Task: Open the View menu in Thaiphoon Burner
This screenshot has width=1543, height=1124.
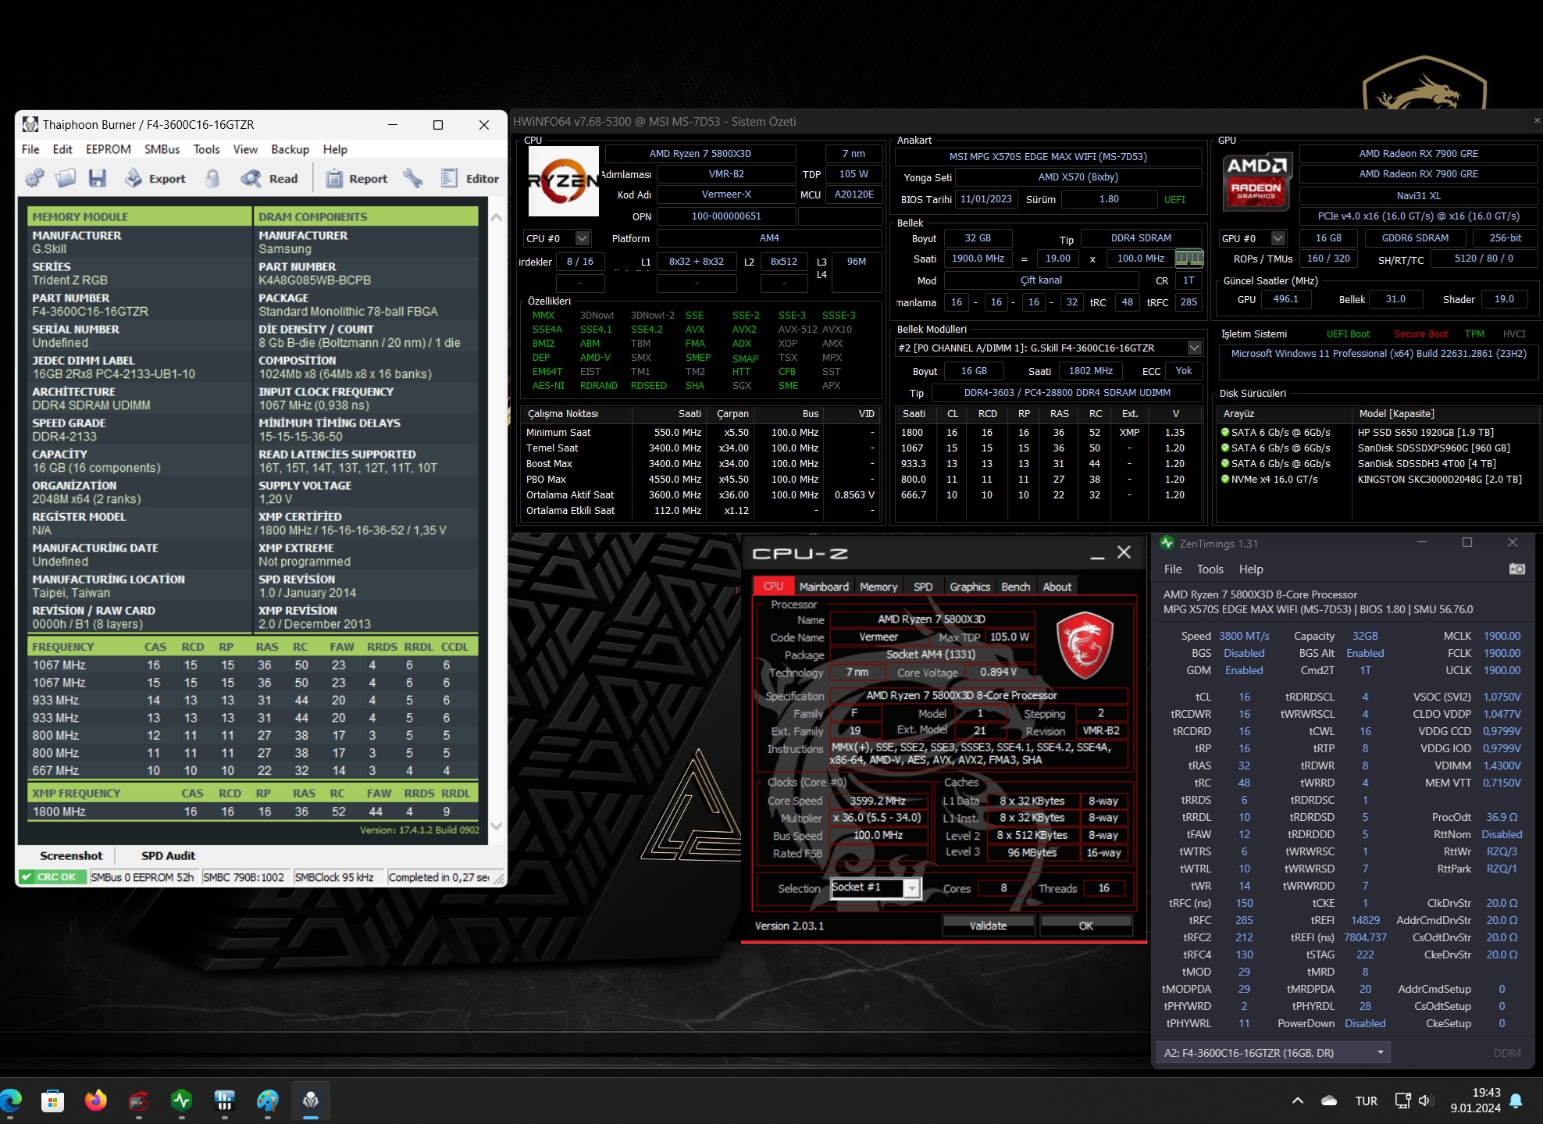Action: 245,149
